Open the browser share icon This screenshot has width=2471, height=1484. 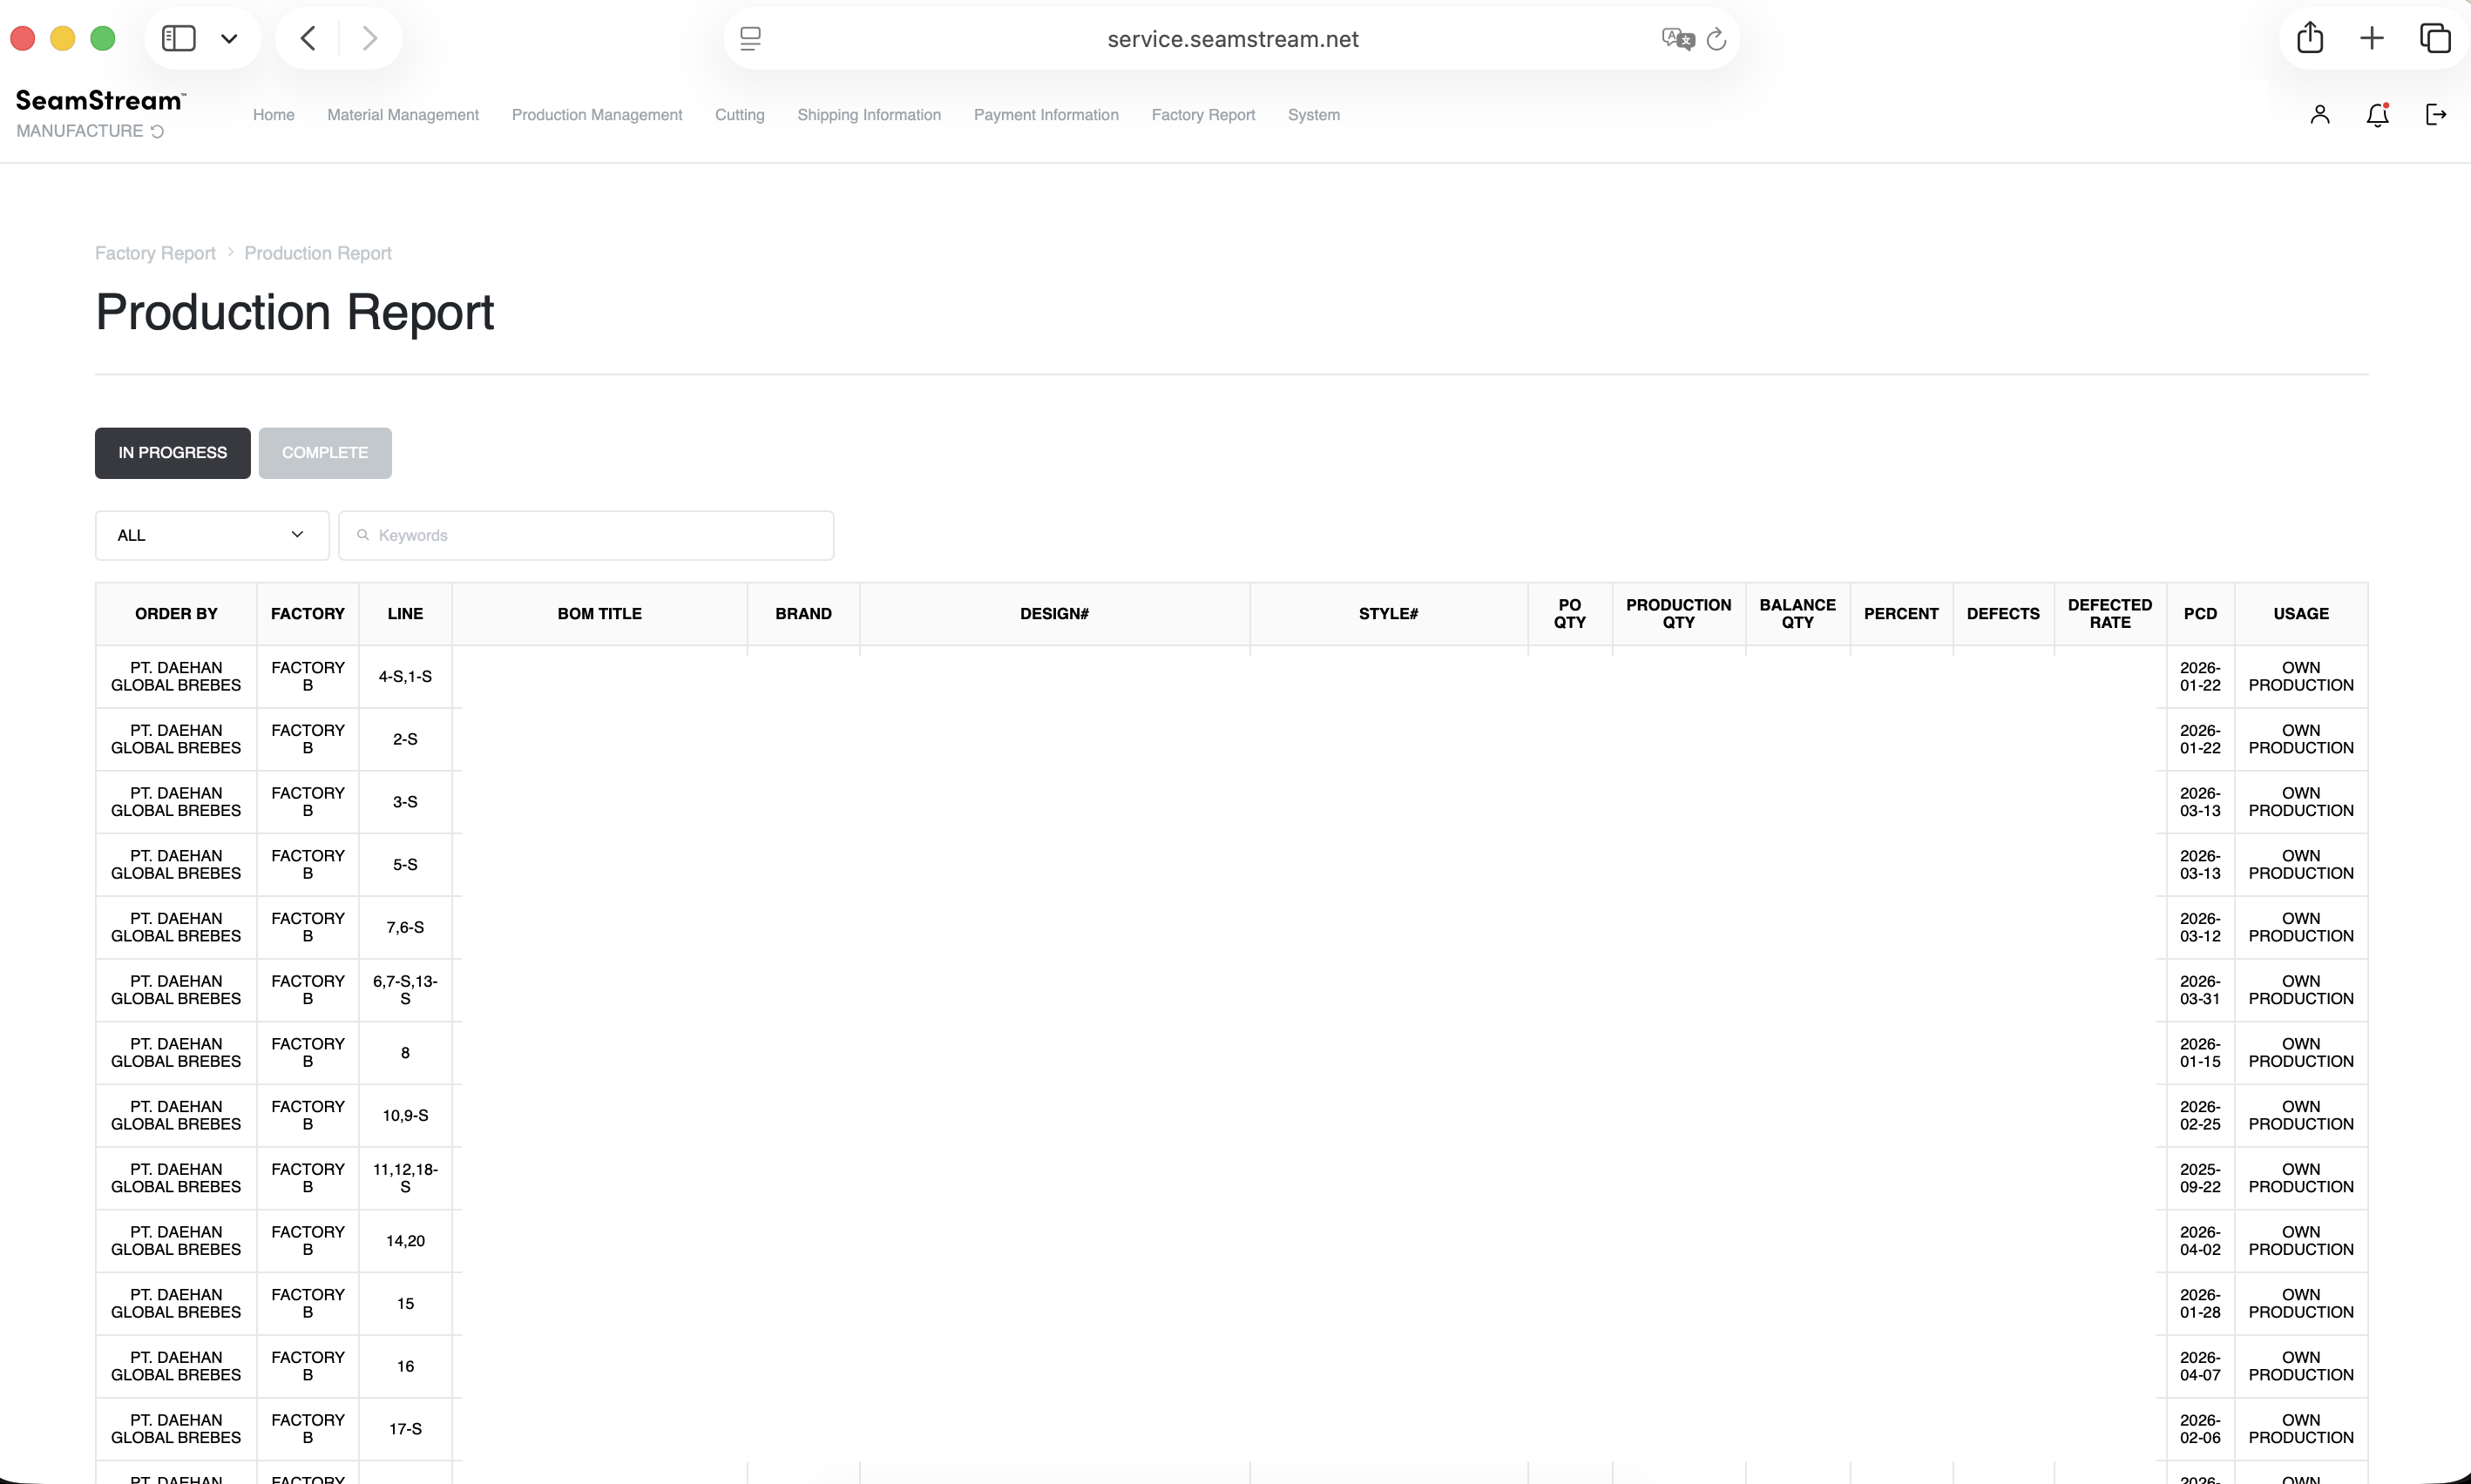point(2309,38)
